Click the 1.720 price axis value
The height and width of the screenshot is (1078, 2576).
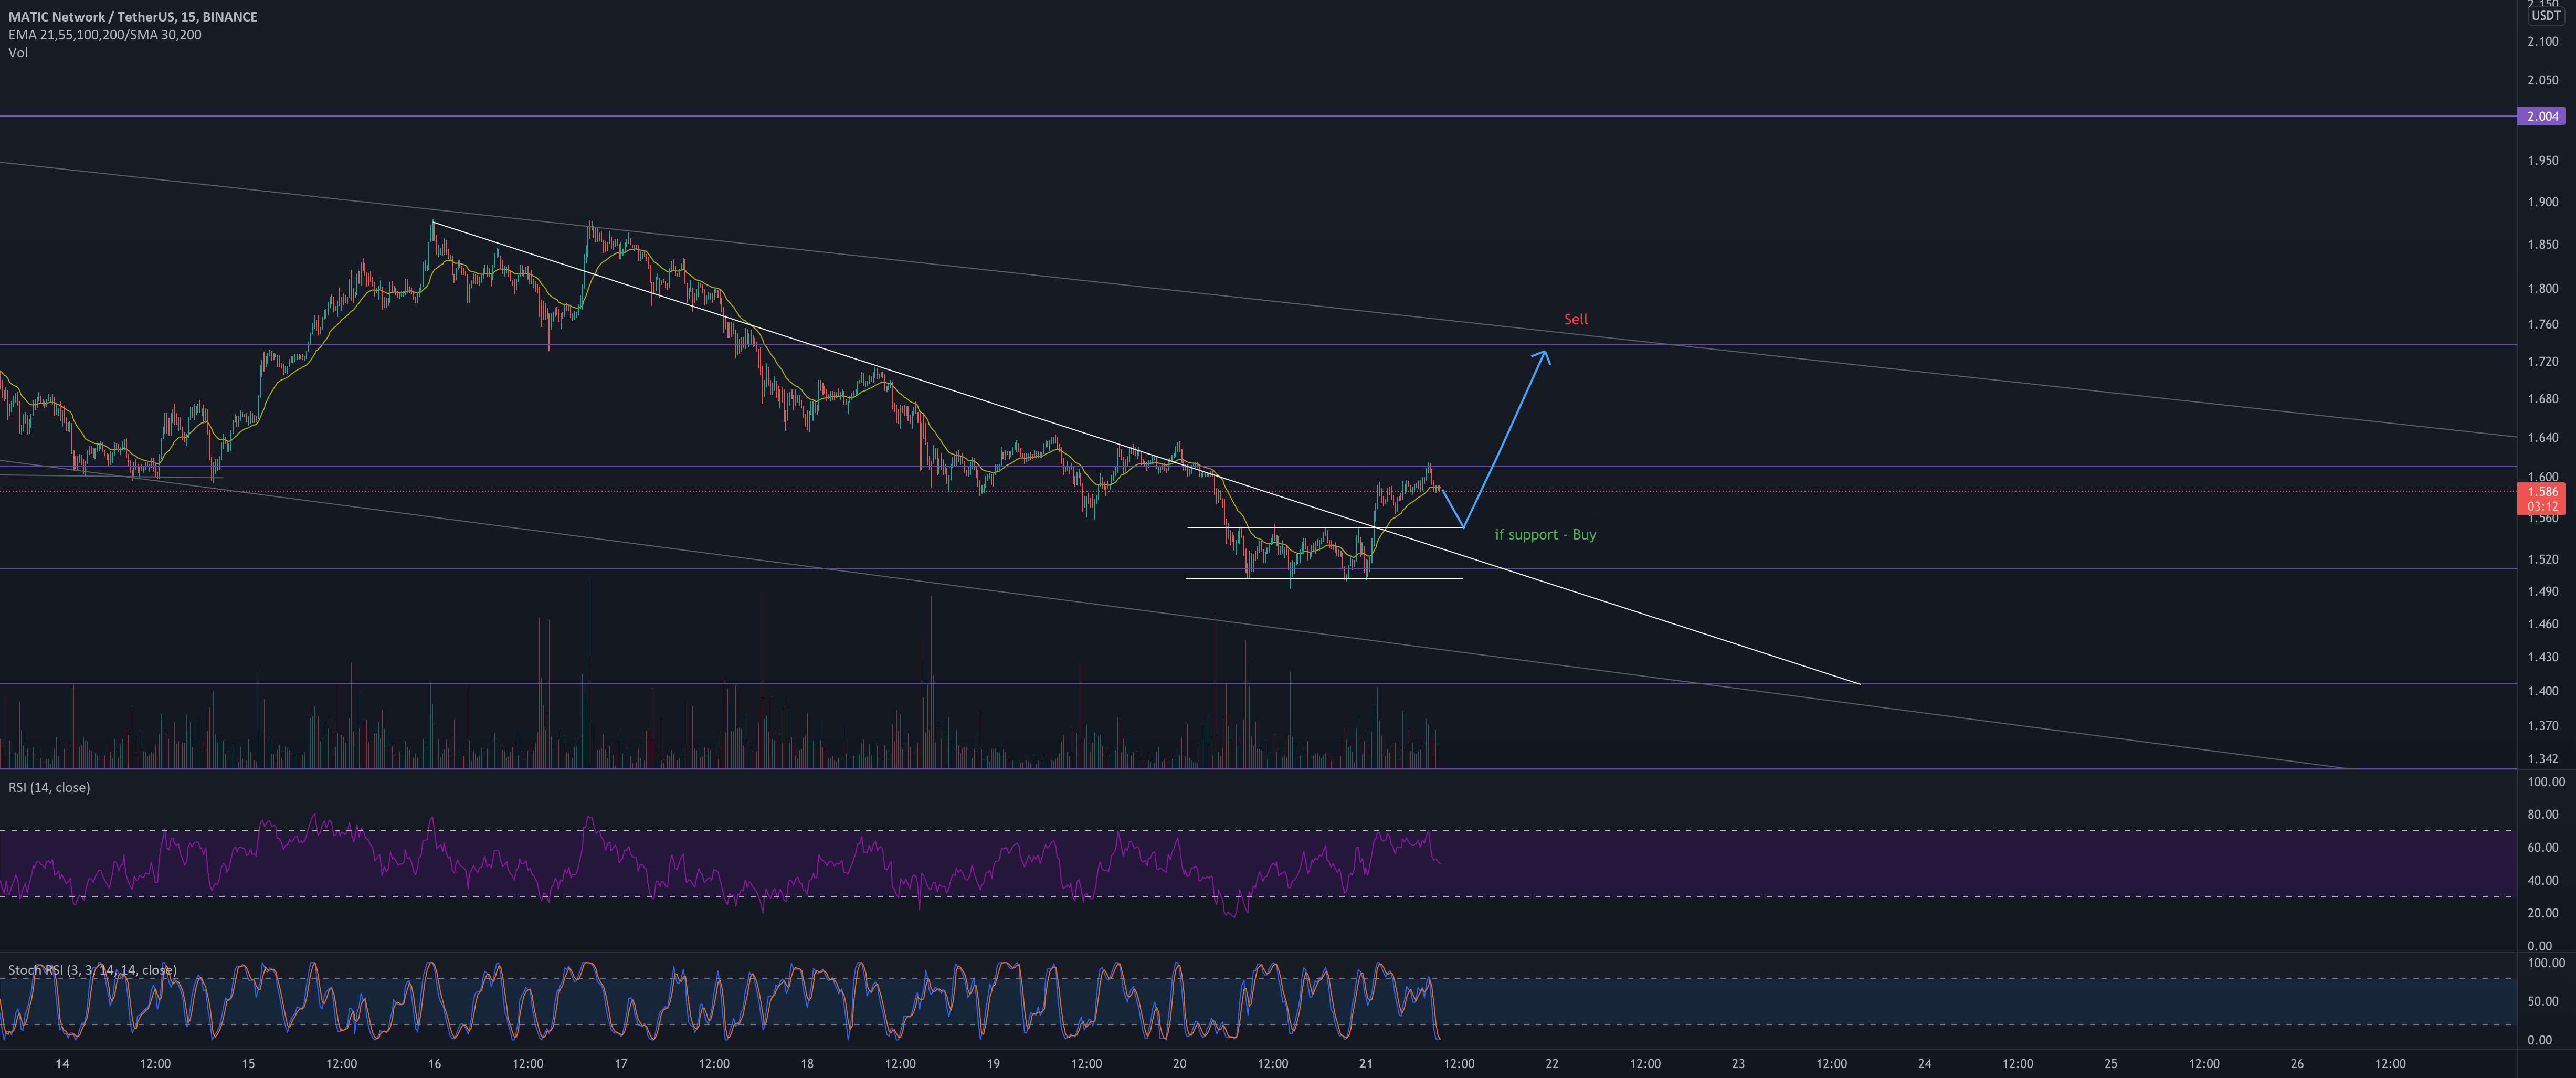point(2542,361)
